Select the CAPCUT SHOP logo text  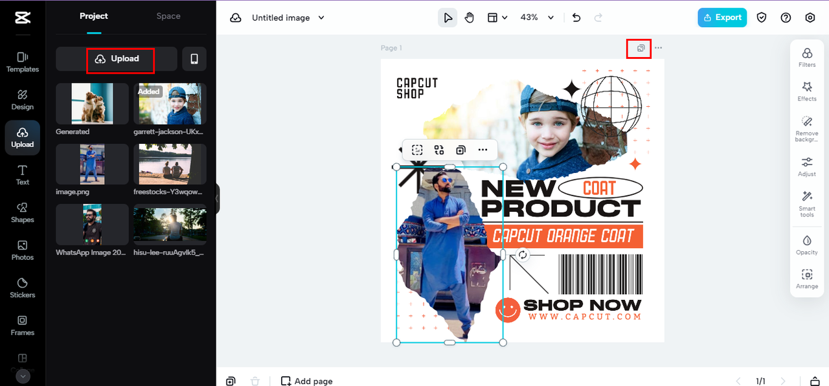click(417, 88)
